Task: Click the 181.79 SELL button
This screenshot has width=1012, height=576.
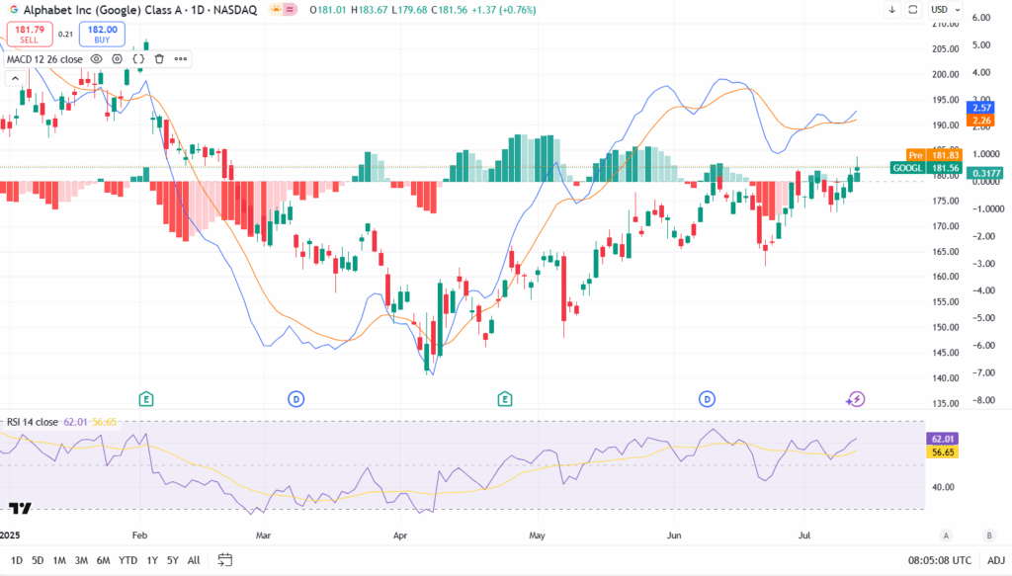Action: [30, 35]
